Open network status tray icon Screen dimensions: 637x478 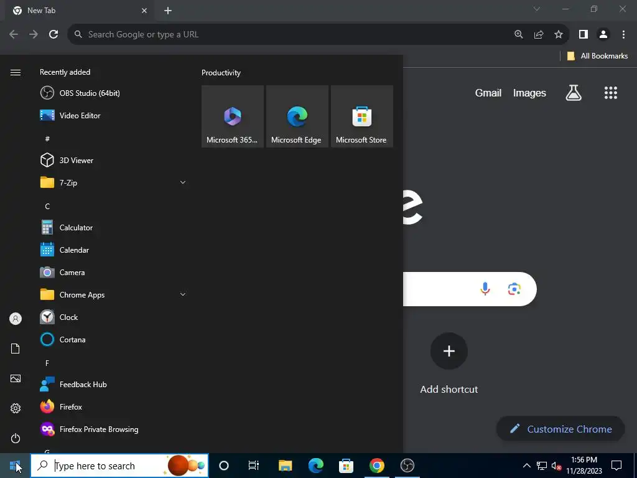(542, 466)
